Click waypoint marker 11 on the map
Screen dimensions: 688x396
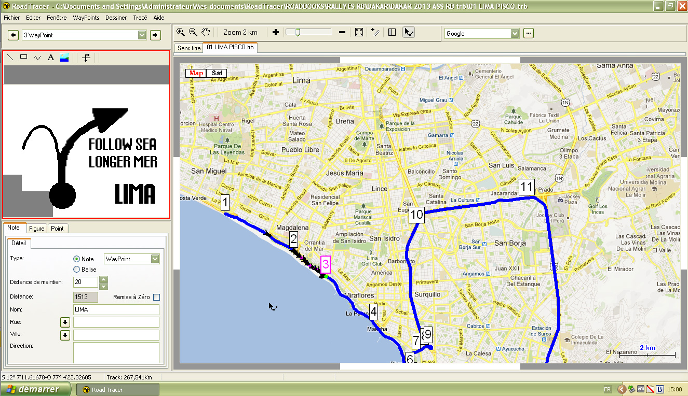tap(527, 187)
